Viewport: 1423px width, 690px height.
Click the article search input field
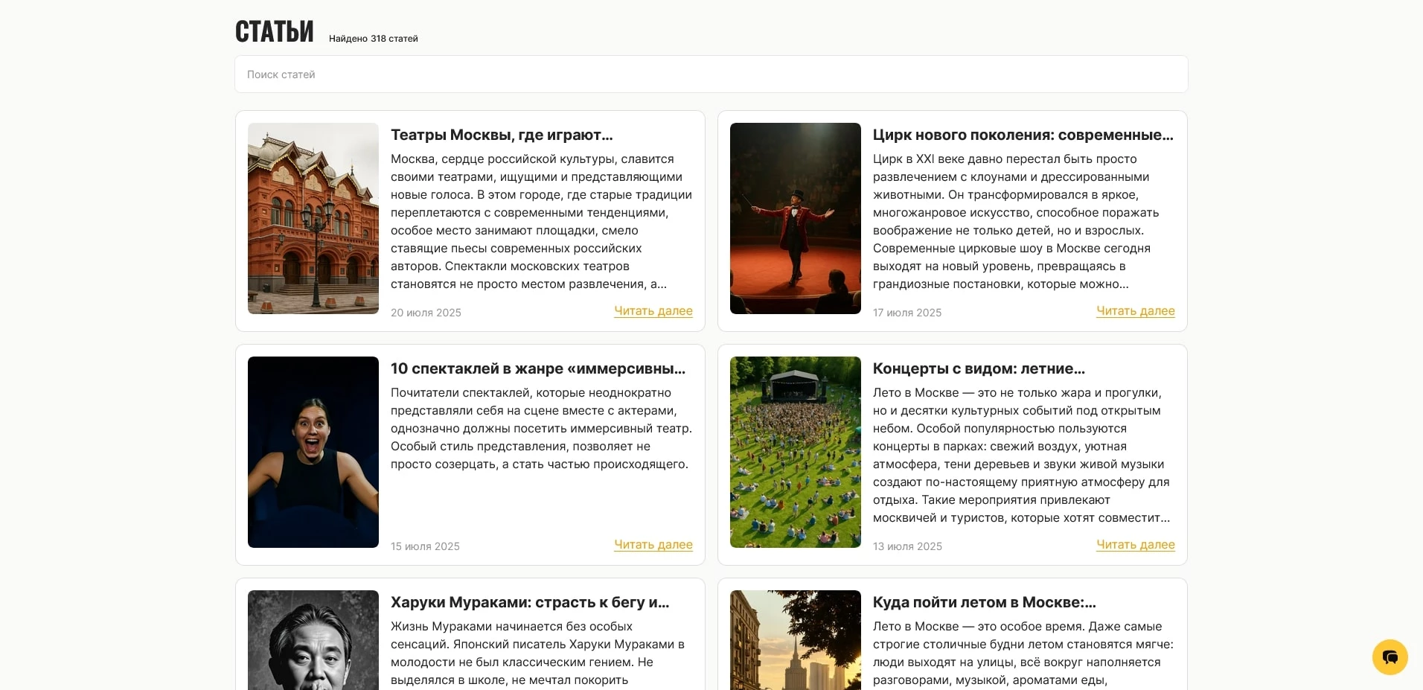(x=711, y=74)
